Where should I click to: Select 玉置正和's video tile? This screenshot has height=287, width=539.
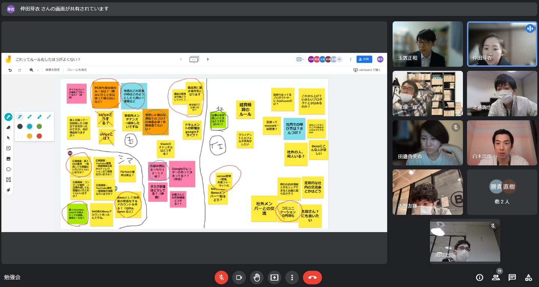pyautogui.click(x=428, y=44)
